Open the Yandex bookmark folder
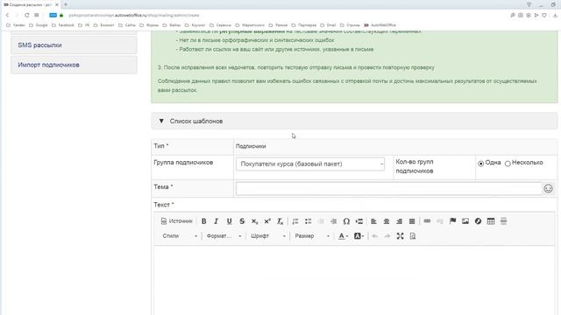This screenshot has height=315, width=561. point(16,25)
